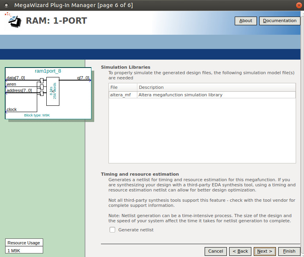Image resolution: width=304 pixels, height=257 pixels.
Task: Click the wren register symbol
Action: pos(42,87)
